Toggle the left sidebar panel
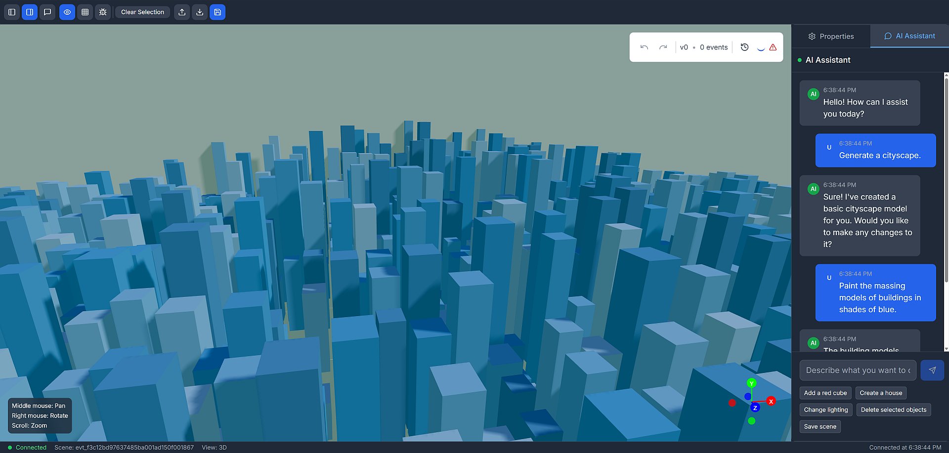Screen dimensions: 949x453 [x=12, y=12]
